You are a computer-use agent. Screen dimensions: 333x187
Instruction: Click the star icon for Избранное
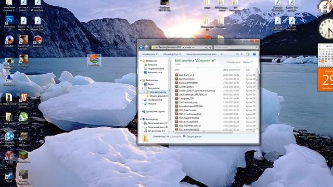pyautogui.click(x=144, y=61)
